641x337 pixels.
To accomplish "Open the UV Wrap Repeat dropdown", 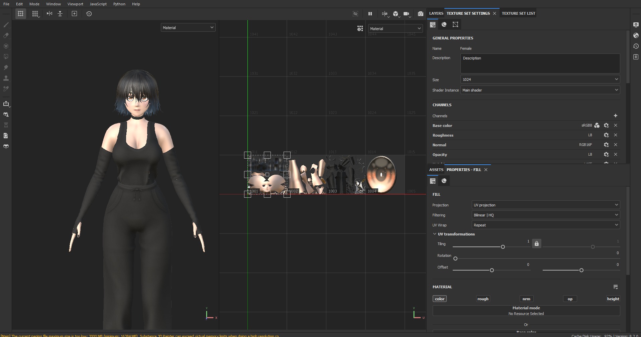I will coord(546,225).
